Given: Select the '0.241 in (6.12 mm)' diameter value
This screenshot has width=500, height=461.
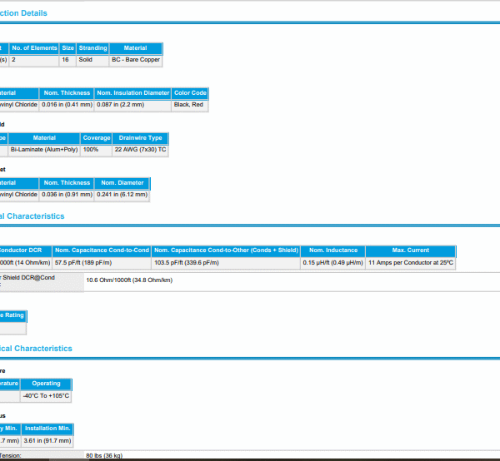Looking at the screenshot, I should [122, 195].
